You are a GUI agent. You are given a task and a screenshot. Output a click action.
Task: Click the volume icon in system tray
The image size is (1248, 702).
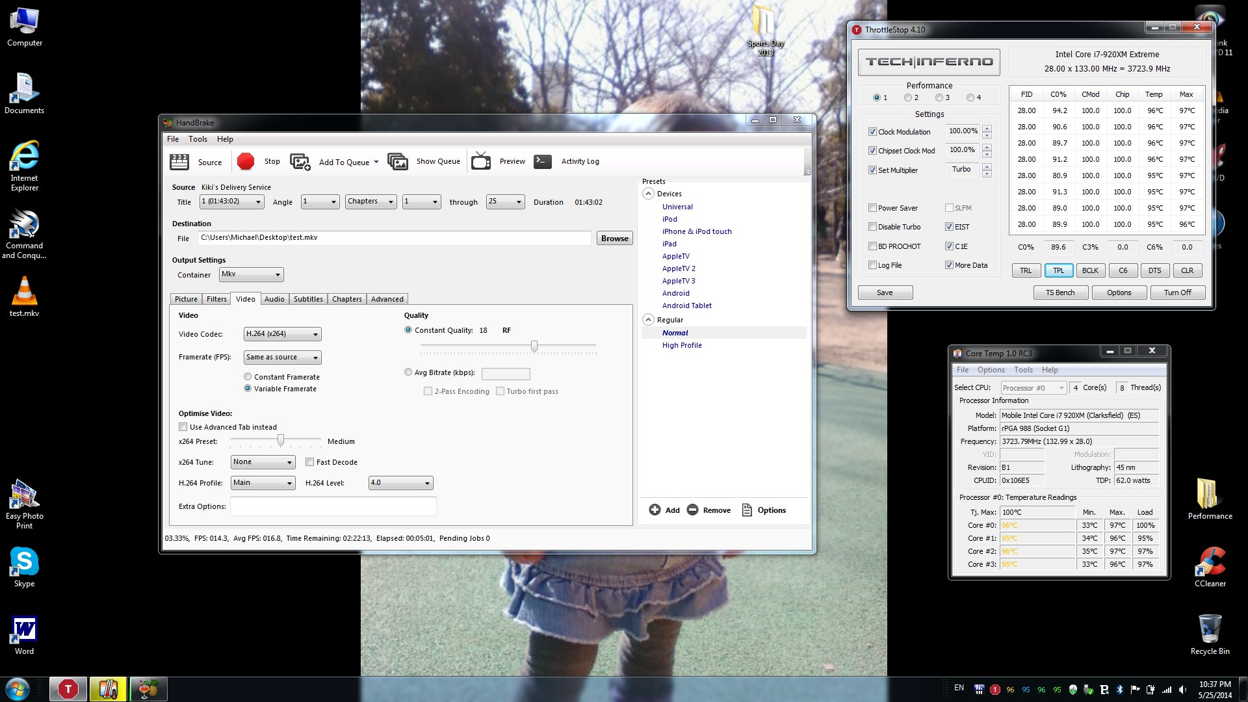point(1182,689)
